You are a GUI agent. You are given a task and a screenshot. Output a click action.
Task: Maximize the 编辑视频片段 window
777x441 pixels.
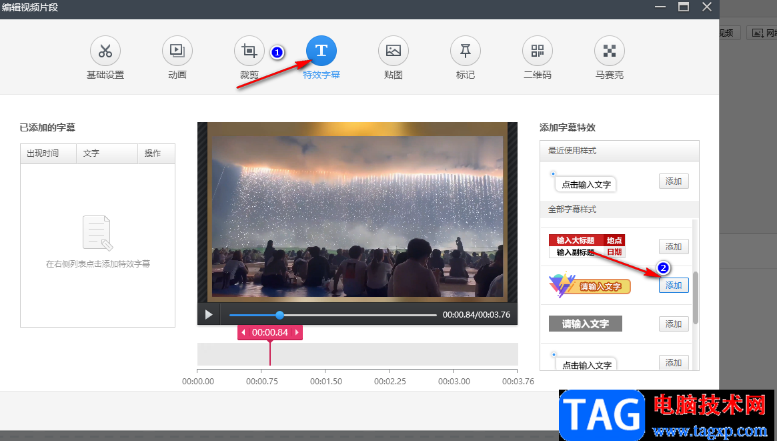(684, 7)
